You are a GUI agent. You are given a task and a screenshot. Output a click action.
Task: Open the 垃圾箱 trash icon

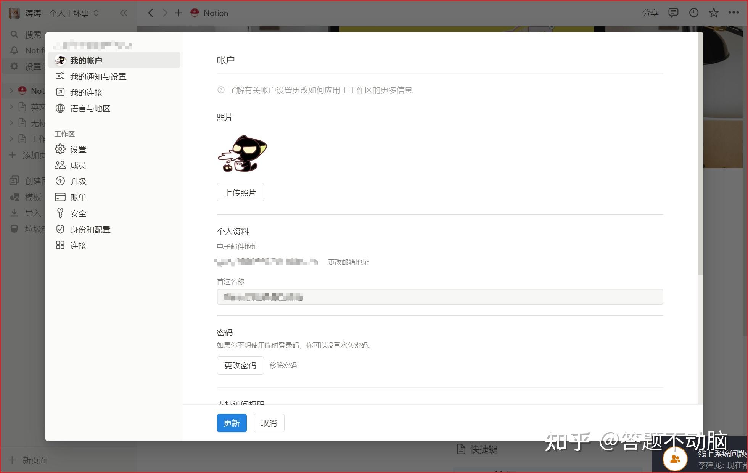point(14,229)
